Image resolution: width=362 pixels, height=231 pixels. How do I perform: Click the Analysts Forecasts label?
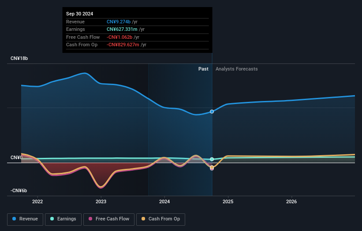pos(237,69)
